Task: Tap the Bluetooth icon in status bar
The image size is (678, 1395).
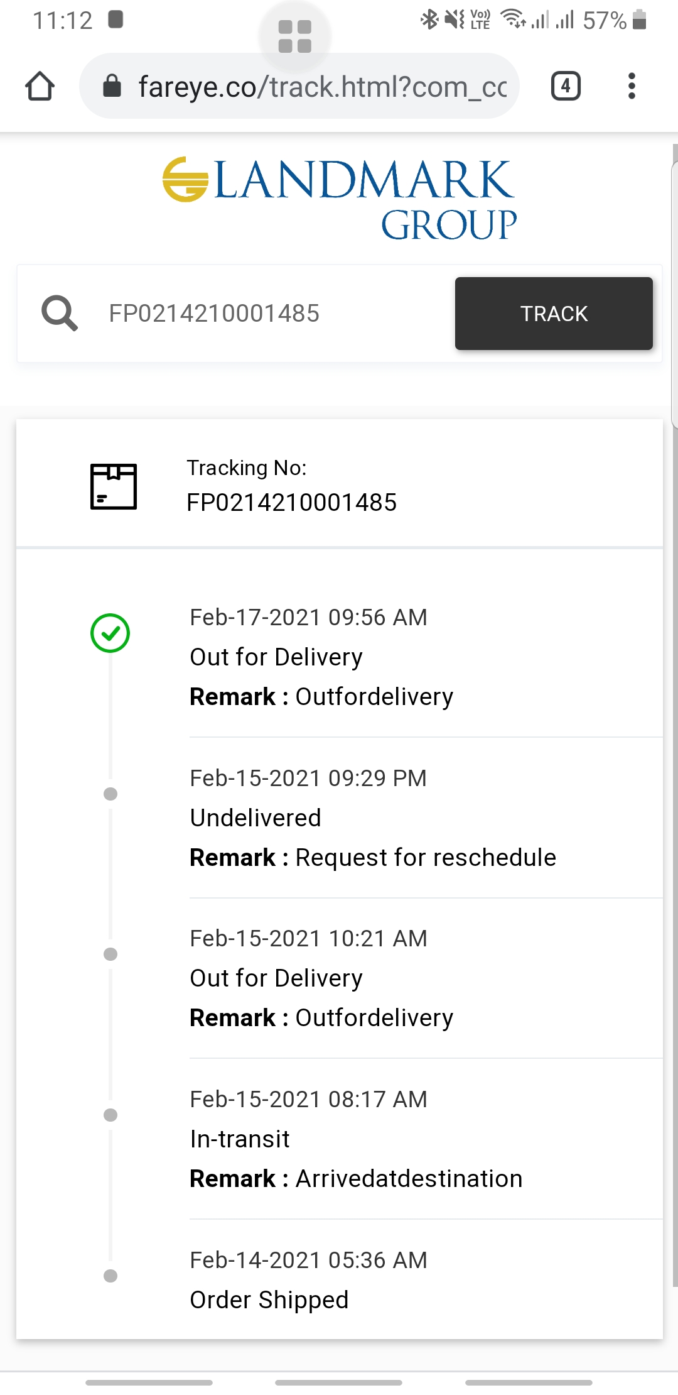Action: point(429,19)
